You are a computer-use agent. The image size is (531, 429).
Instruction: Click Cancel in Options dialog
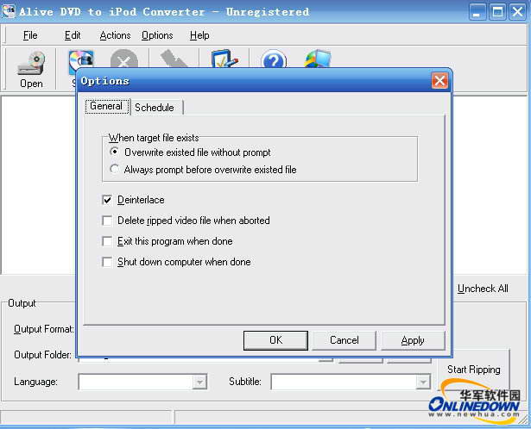344,340
